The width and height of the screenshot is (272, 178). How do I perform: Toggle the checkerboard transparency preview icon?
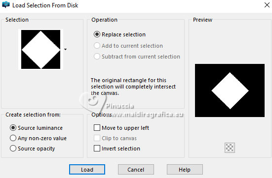(230, 148)
